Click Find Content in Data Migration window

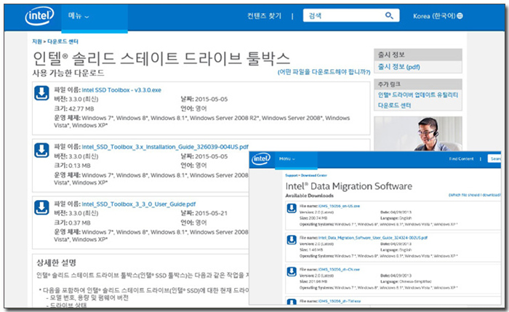coord(461,159)
